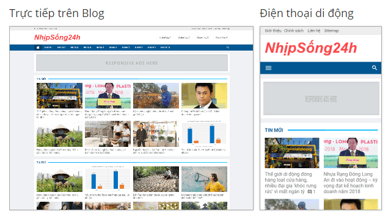The image size is (391, 220).
Task: Click the NhịpSống24h logo in desktop blog preview
Action: (57, 37)
